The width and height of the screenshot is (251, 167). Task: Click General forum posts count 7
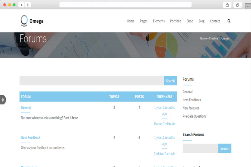(139, 108)
